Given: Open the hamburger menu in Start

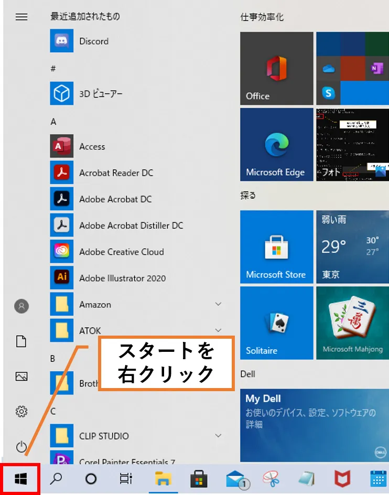Looking at the screenshot, I should (x=21, y=17).
